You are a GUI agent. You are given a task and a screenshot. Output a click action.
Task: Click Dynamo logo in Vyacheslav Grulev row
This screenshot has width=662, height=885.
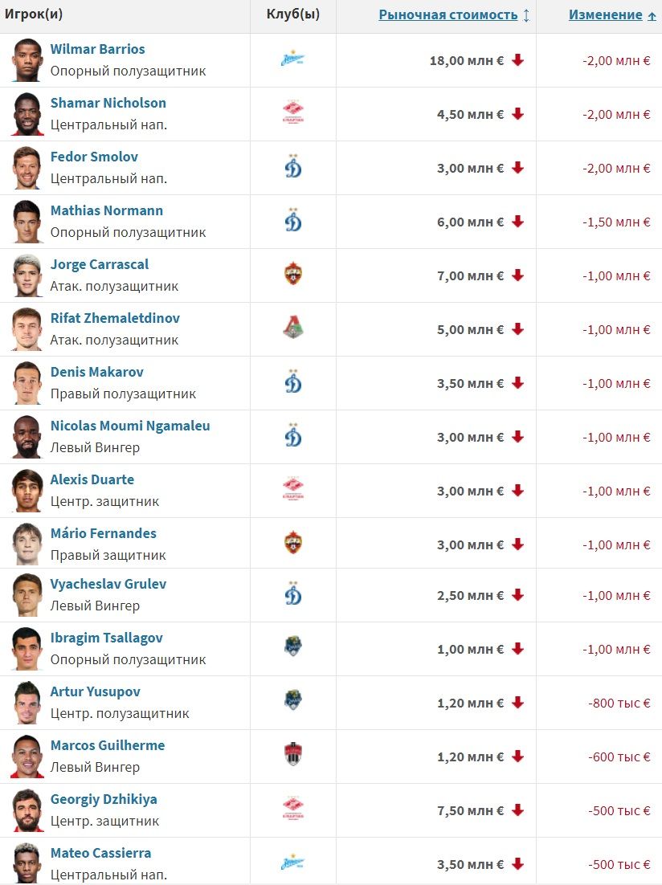tap(293, 593)
